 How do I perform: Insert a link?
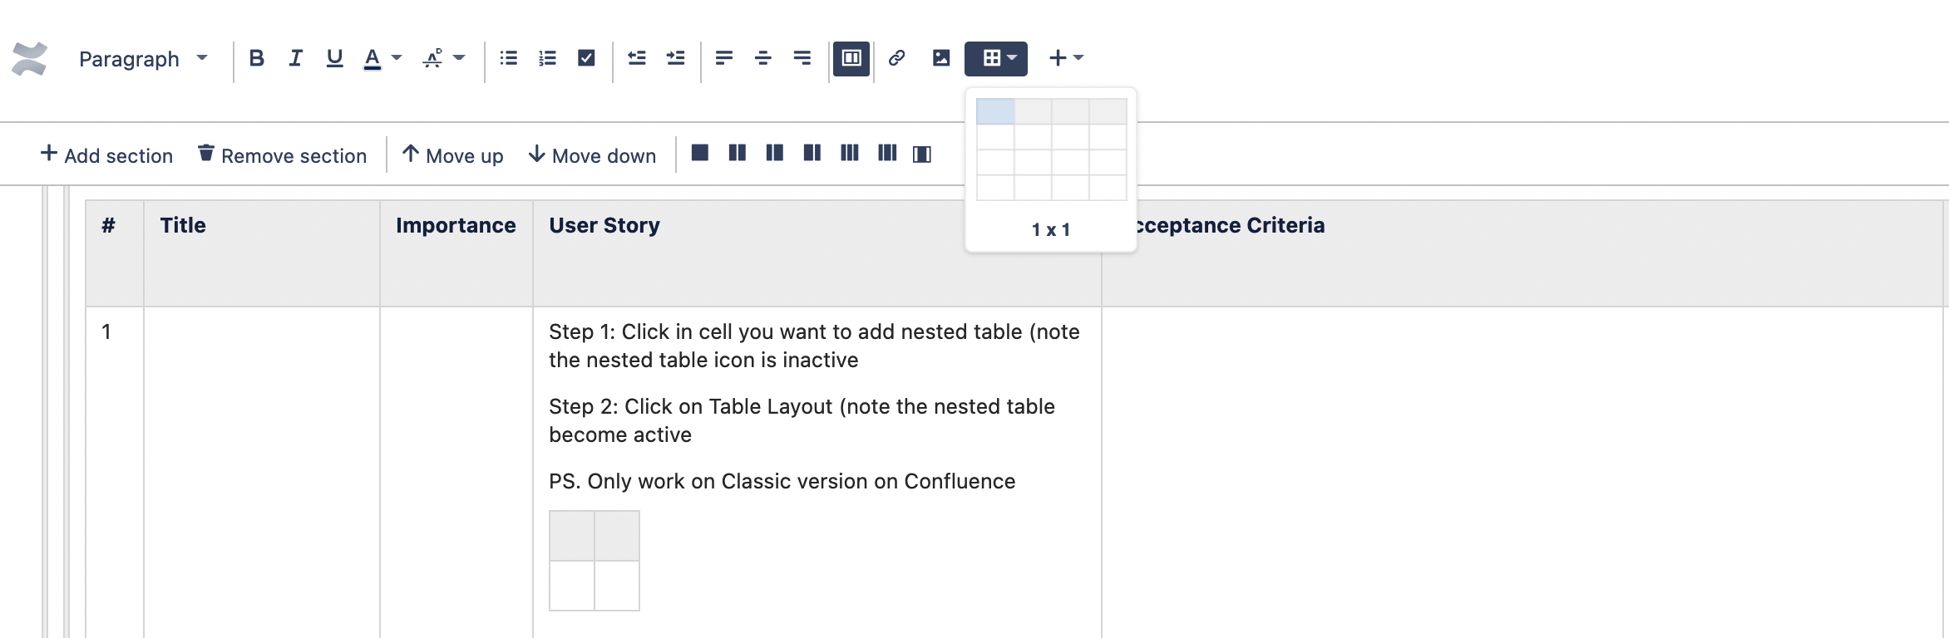click(896, 58)
